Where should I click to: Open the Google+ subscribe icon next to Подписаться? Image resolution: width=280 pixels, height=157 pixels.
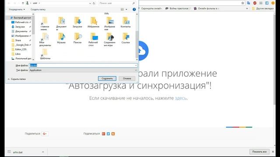pos(103,134)
